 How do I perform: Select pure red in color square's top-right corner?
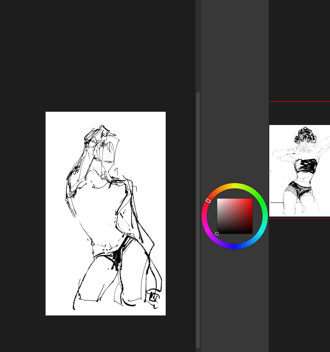point(252,199)
